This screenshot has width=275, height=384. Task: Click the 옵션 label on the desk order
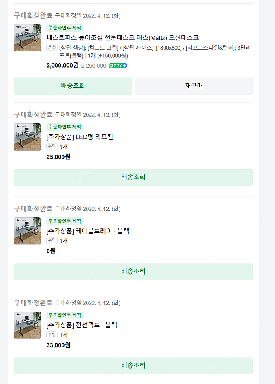(52, 47)
